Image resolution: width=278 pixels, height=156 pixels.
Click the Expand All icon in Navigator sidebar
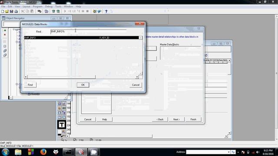(x=5, y=51)
